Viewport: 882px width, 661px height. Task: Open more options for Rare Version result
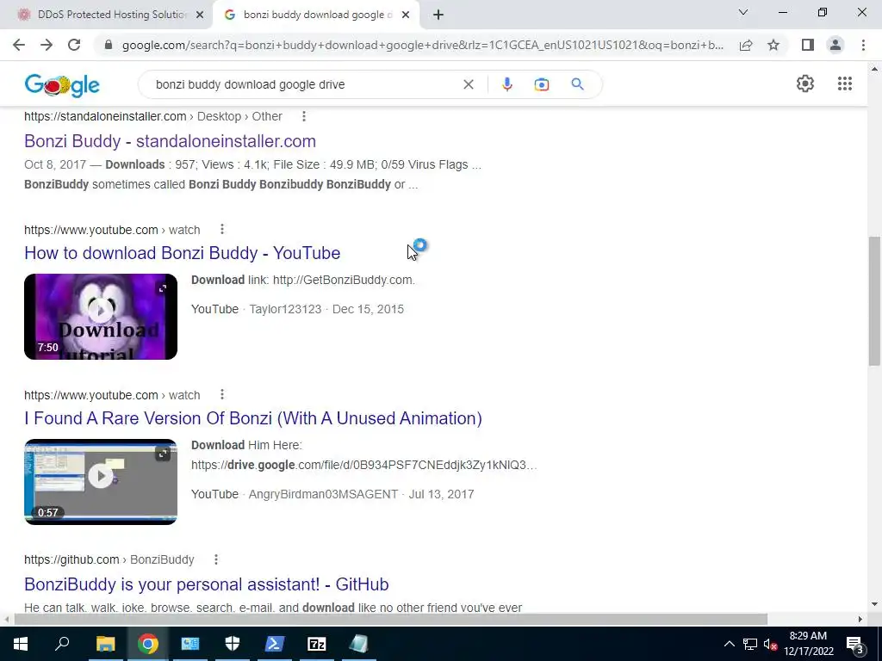tap(222, 394)
